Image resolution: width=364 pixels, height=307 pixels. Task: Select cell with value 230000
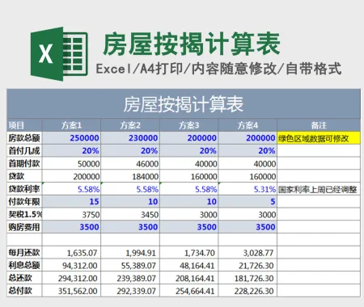pyautogui.click(x=130, y=138)
